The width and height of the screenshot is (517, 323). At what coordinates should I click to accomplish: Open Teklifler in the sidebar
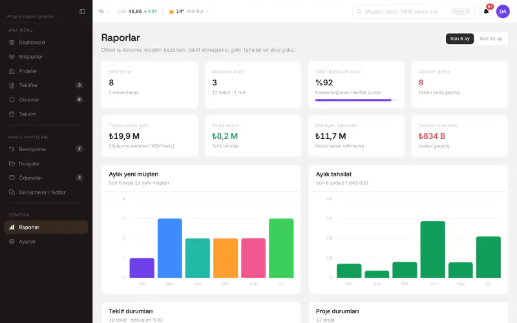tap(46, 85)
